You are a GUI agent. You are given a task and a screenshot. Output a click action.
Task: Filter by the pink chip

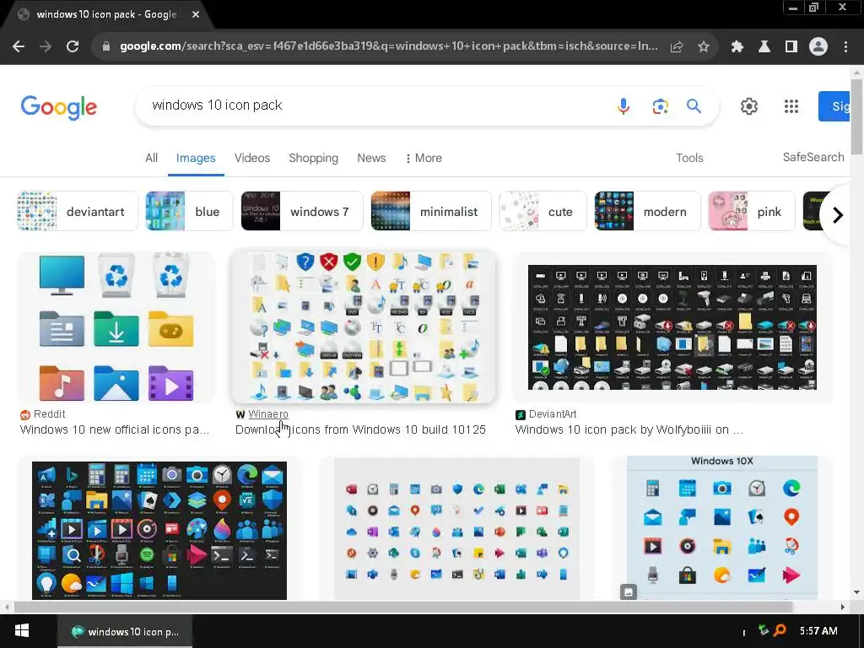coord(752,211)
